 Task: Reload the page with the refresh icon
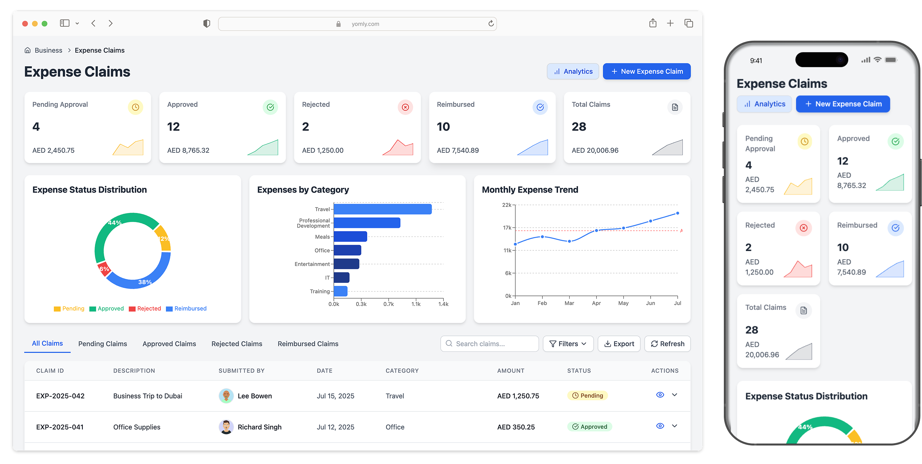[491, 24]
